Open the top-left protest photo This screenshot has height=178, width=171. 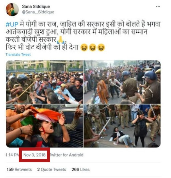tap(44, 82)
